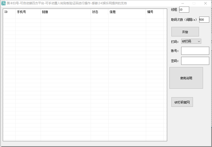Viewport: 212px width, 147px height.
Task: Click the app icon in title bar
Action: pyautogui.click(x=4, y=3)
